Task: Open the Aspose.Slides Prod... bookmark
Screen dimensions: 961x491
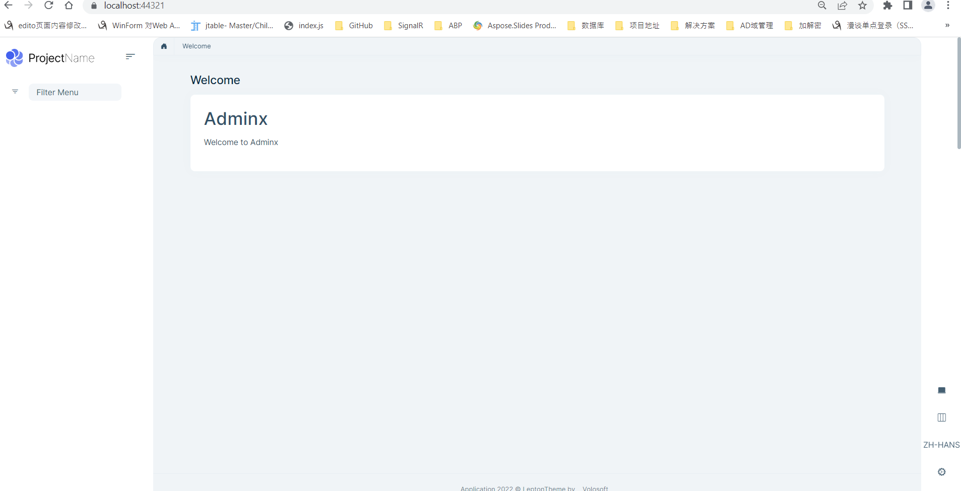Action: click(x=515, y=26)
